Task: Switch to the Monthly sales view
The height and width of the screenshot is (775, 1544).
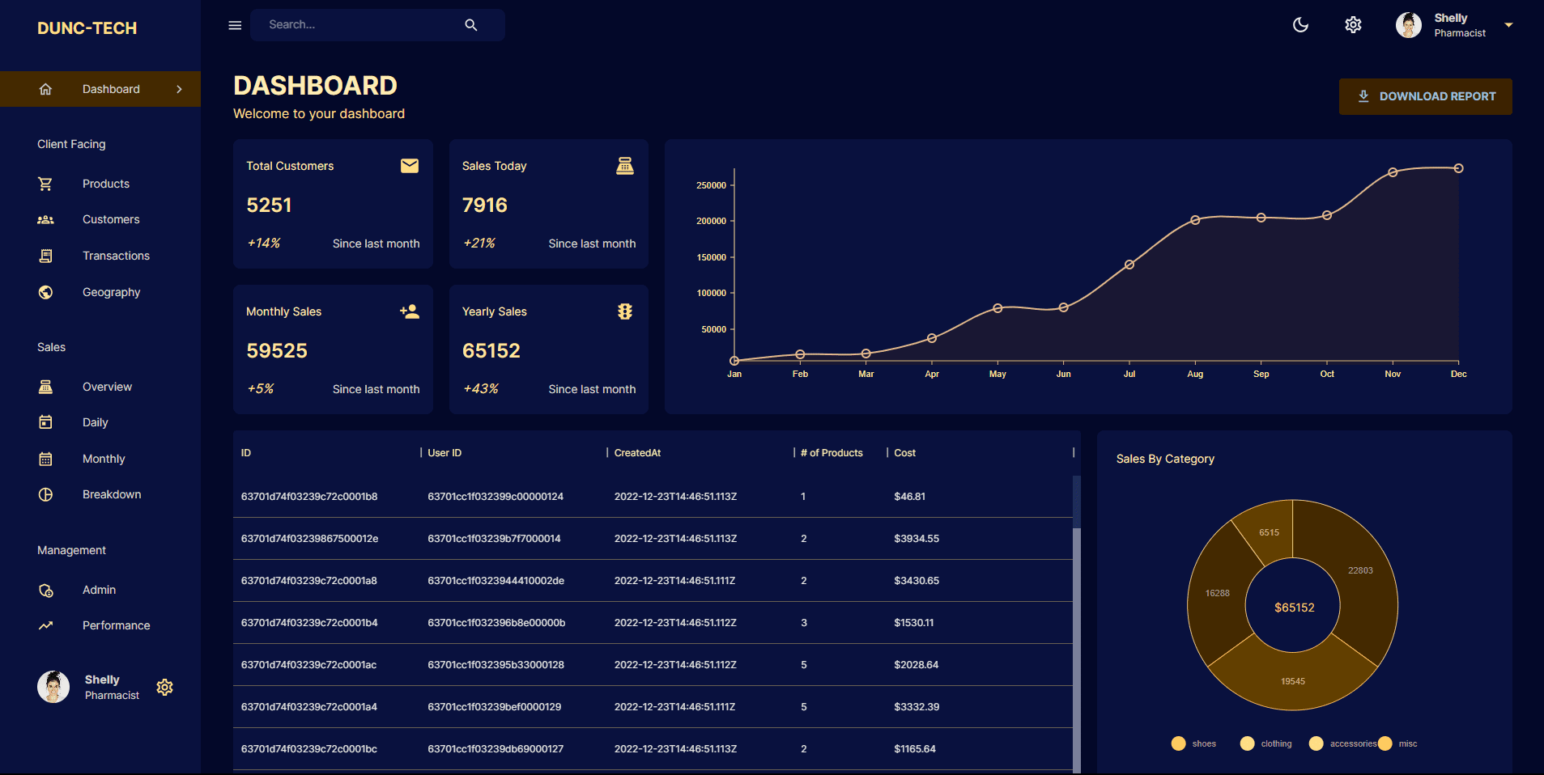Action: pyautogui.click(x=103, y=459)
